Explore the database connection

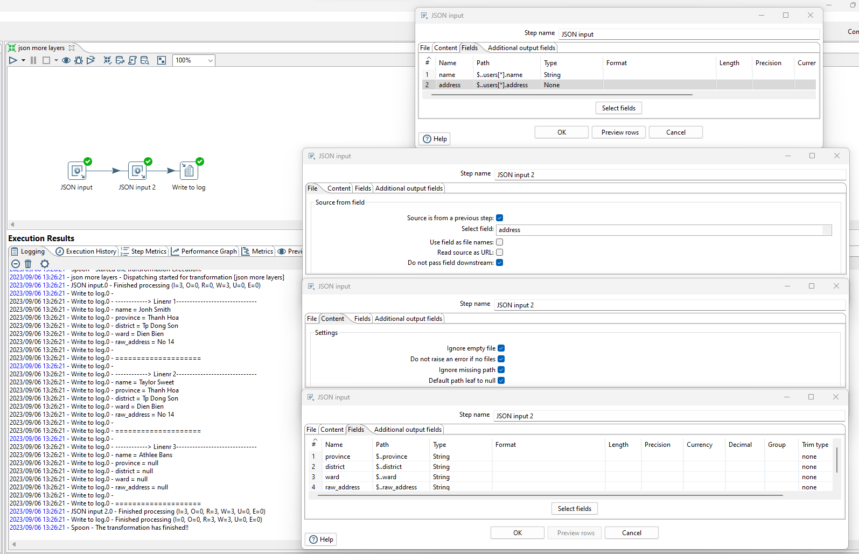145,60
